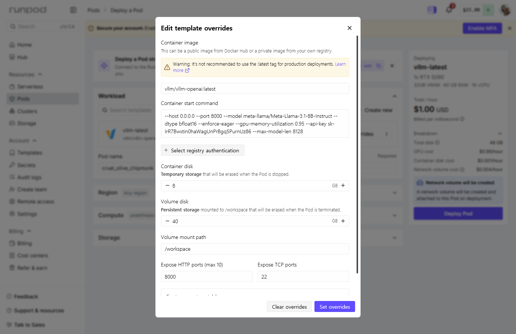The height and width of the screenshot is (334, 516).
Task: Click the warning triangle icon
Action: tap(167, 67)
